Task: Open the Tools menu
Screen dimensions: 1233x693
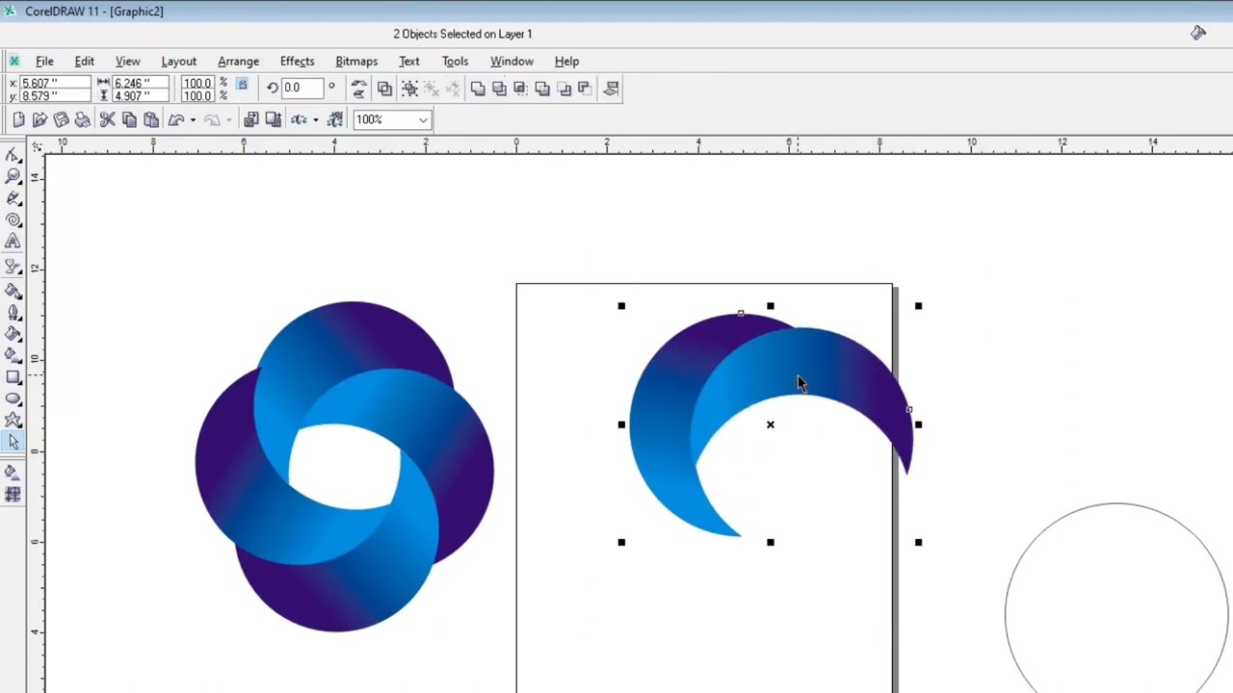Action: click(x=455, y=61)
